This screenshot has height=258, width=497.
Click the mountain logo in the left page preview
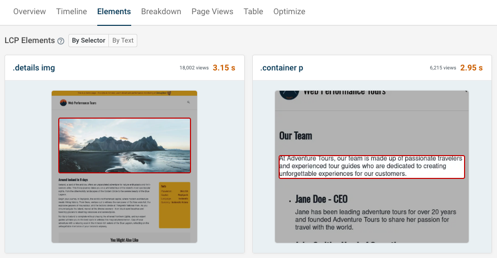pos(63,102)
